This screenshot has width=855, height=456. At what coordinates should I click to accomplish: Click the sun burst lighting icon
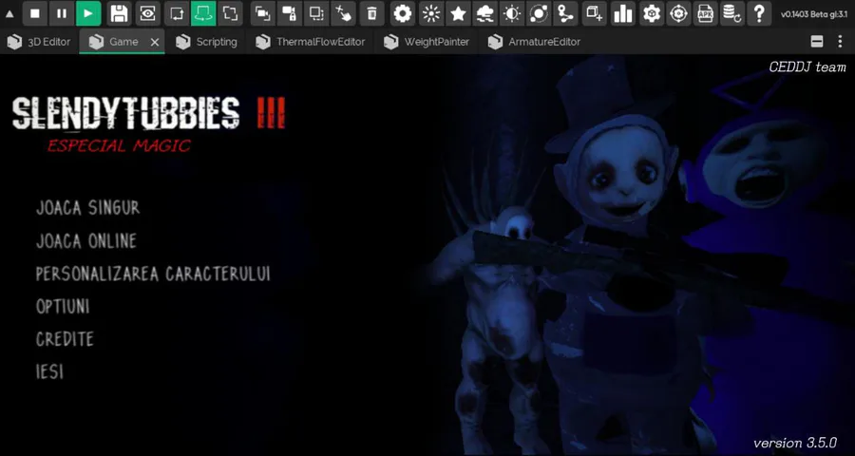(431, 13)
